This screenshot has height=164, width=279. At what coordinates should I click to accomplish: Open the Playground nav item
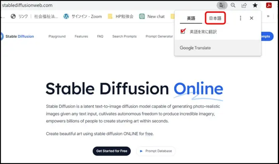click(x=57, y=37)
